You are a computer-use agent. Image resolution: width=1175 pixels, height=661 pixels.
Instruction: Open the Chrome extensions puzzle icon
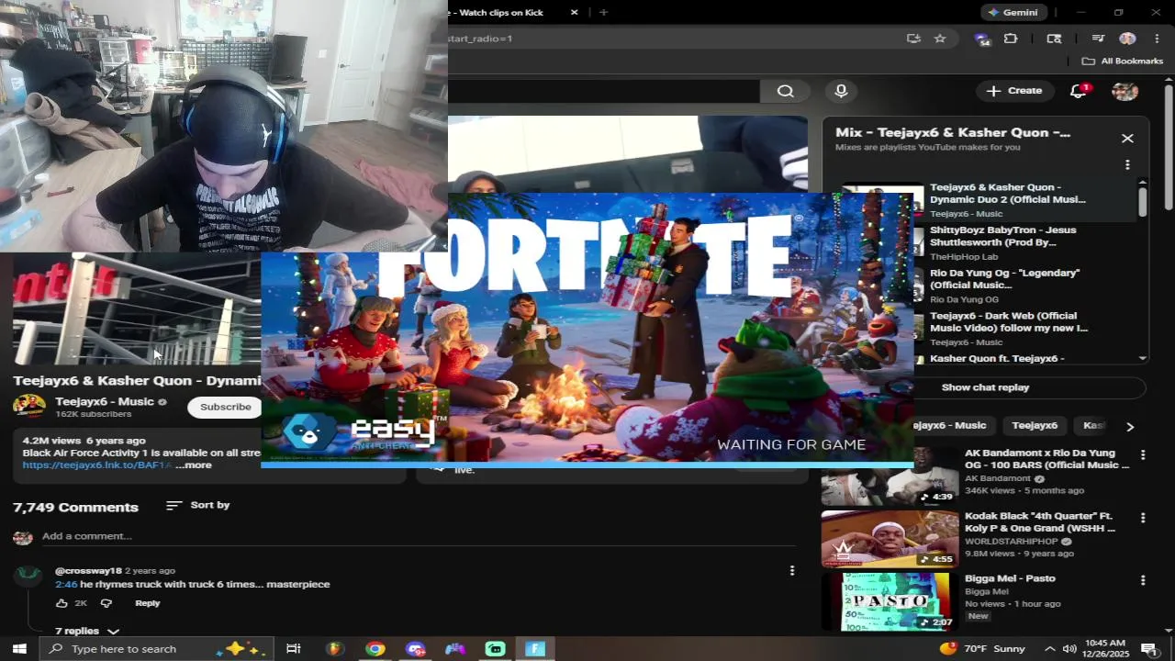(x=1011, y=39)
